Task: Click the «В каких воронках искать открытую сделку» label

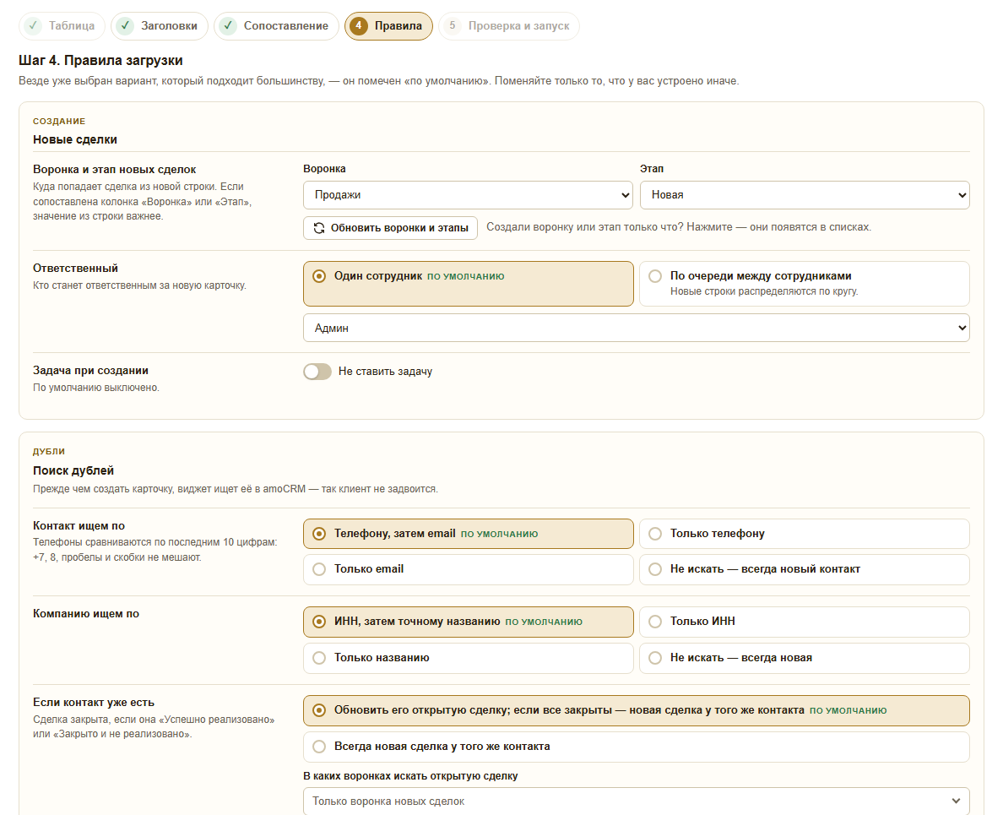Action: click(x=410, y=776)
